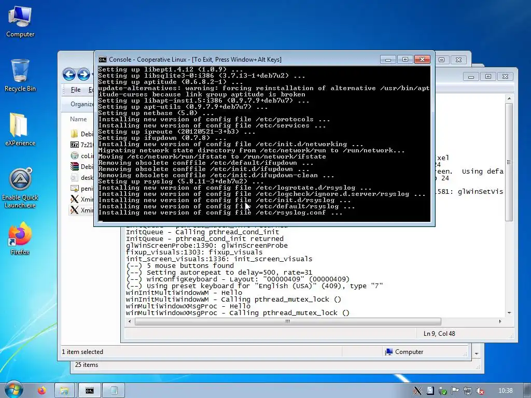The height and width of the screenshot is (398, 531).
Task: Select the eXPerience folder on the desktop
Action: pos(20,130)
